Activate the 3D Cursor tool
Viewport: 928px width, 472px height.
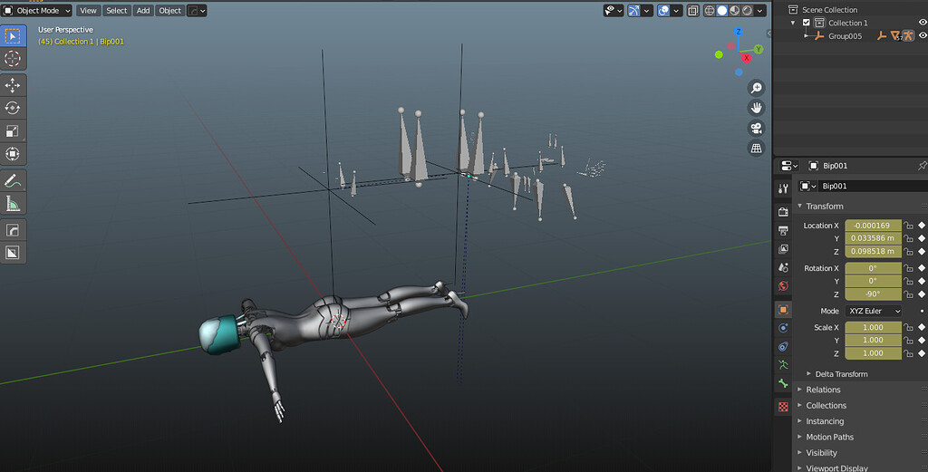tap(13, 59)
